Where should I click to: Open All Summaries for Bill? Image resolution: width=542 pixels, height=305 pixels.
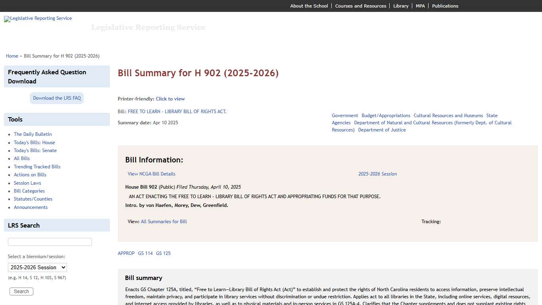(x=164, y=221)
